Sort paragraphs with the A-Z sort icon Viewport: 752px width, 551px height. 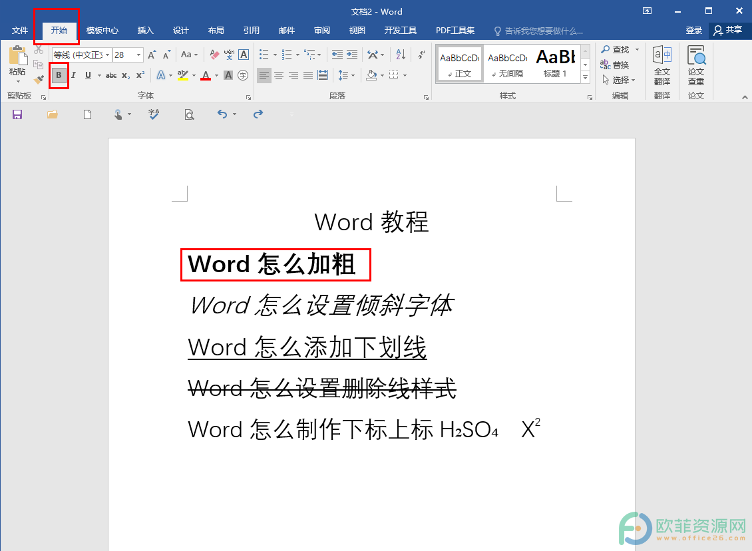pyautogui.click(x=401, y=55)
